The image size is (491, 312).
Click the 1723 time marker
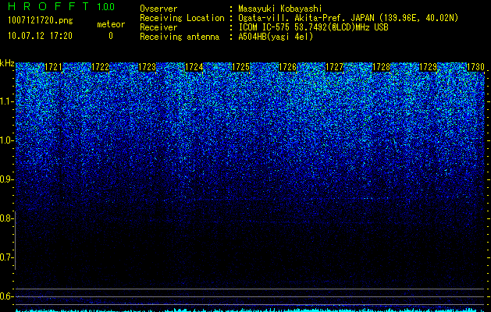pos(148,67)
